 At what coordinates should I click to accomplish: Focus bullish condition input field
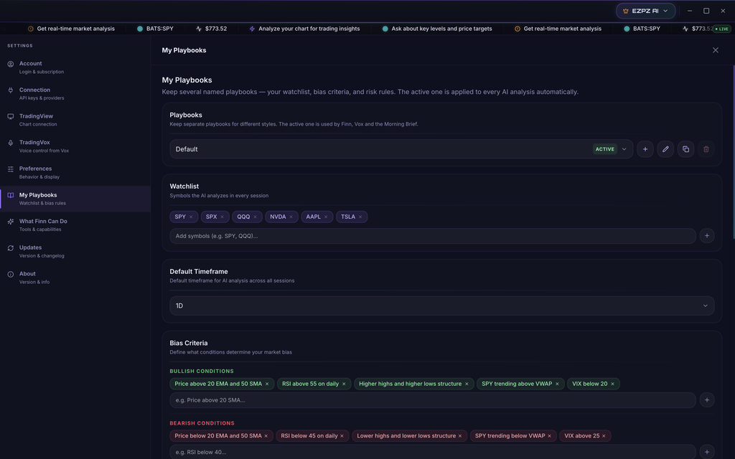tap(433, 400)
